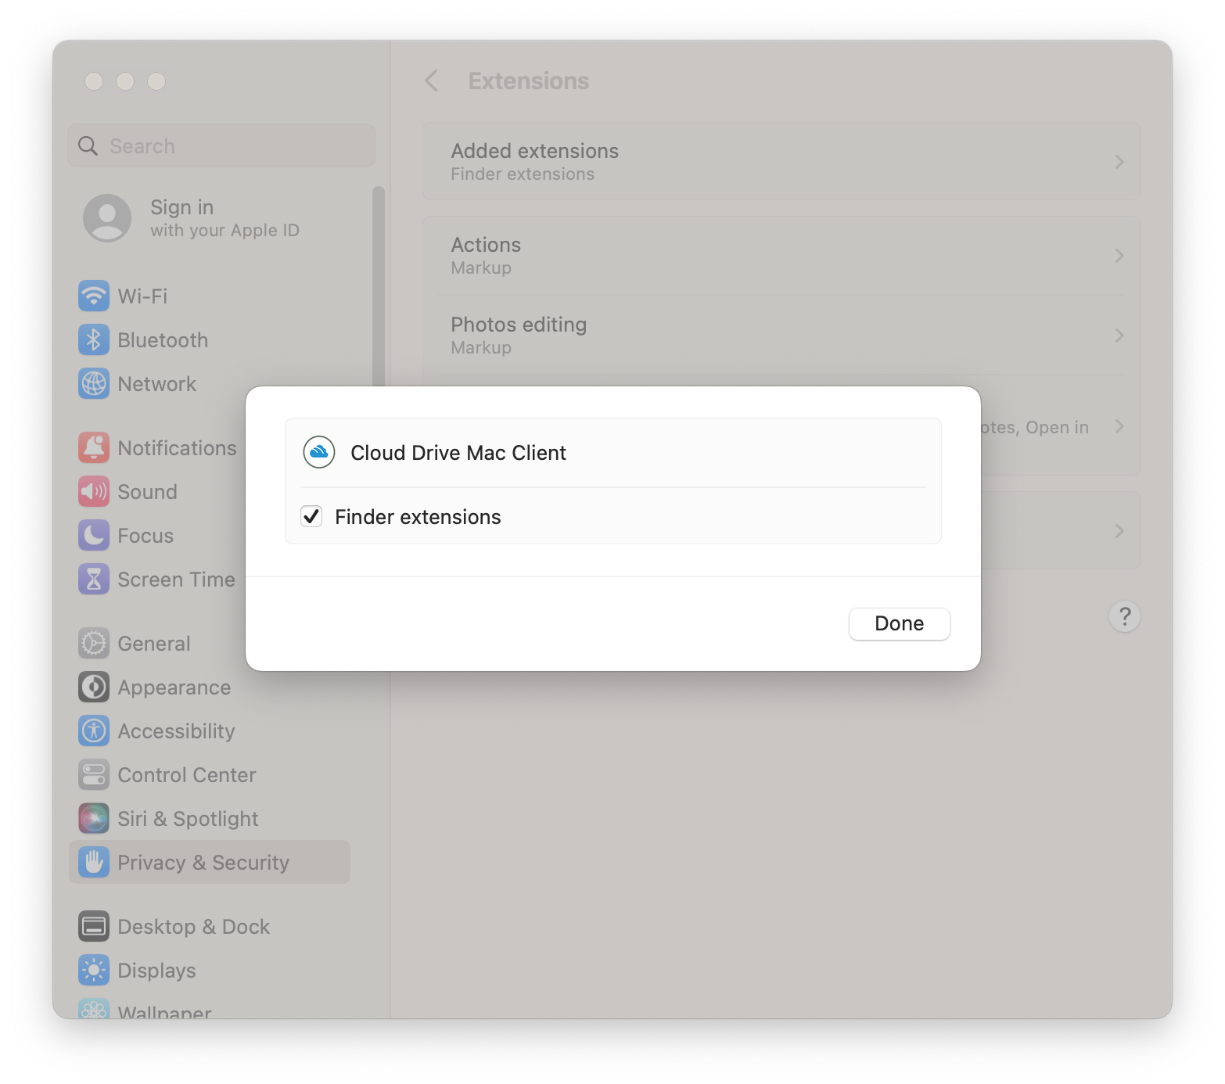Viewport: 1225px width, 1084px height.
Task: Click Actions row title
Action: click(x=486, y=245)
